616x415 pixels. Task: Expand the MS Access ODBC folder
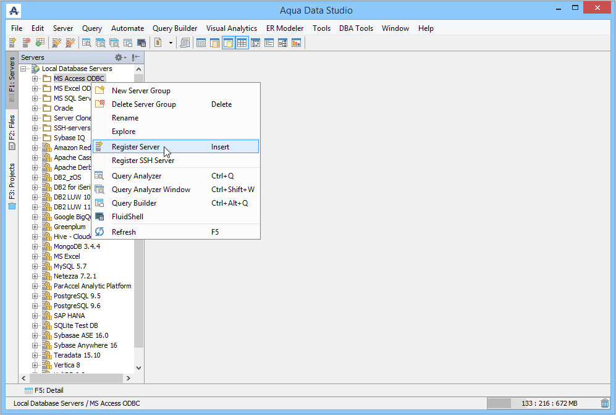coord(35,78)
